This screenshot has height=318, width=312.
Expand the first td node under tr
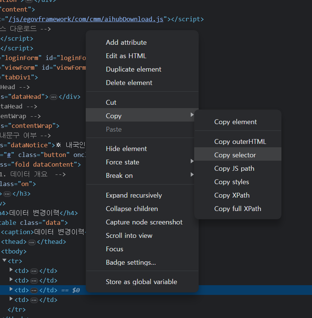tap(11, 270)
